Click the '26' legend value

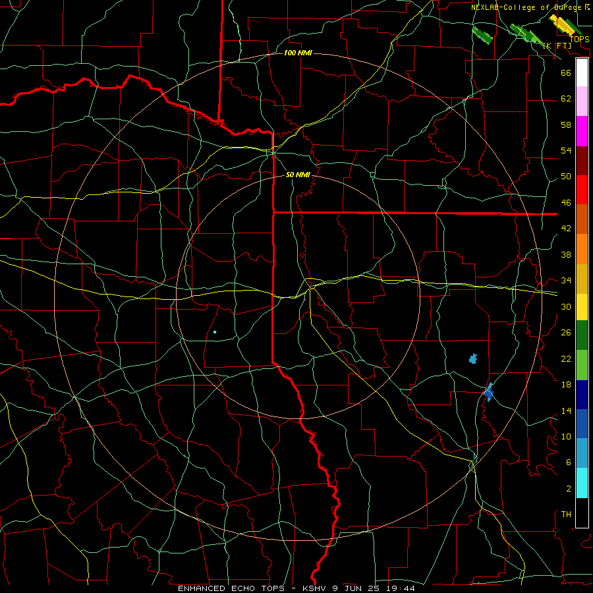pyautogui.click(x=566, y=333)
